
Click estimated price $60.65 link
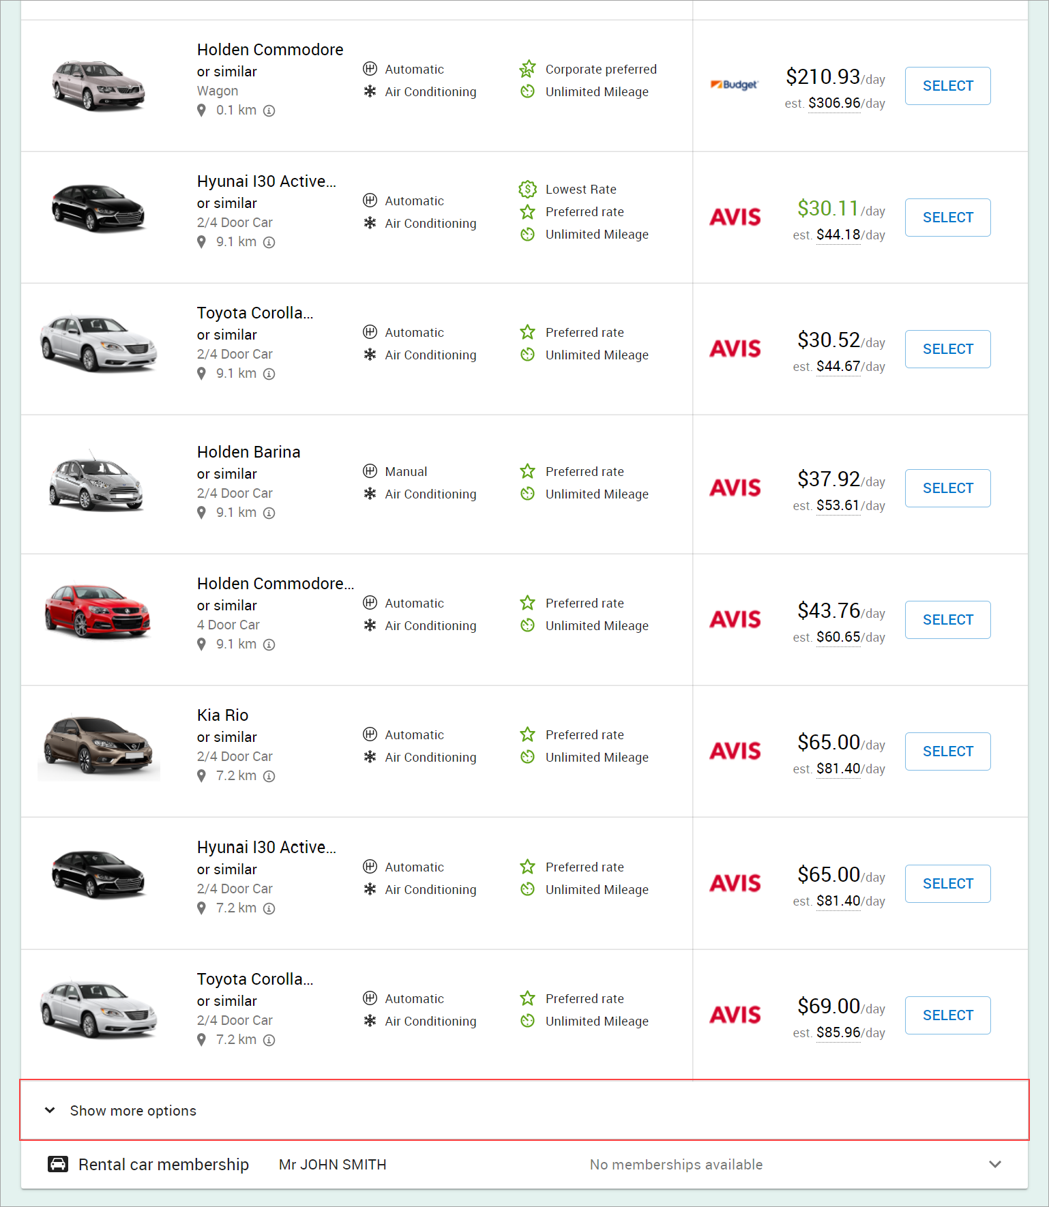(838, 637)
